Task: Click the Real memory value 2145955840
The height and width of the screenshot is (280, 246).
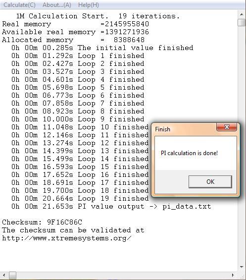Action: pyautogui.click(x=127, y=24)
